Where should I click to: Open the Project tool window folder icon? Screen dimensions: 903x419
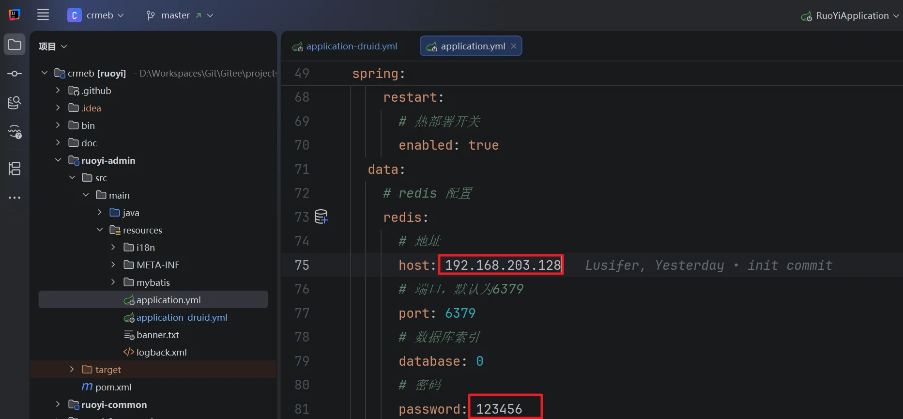coord(15,45)
